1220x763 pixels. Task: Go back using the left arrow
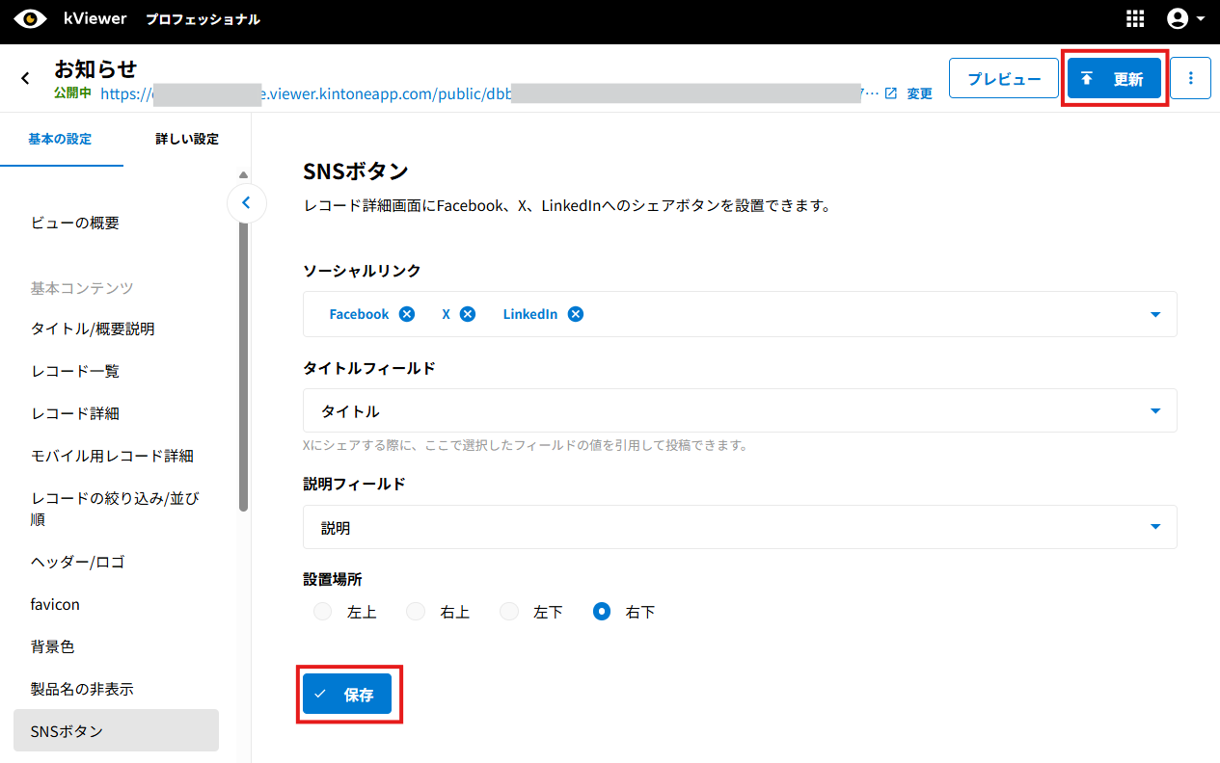click(x=26, y=79)
